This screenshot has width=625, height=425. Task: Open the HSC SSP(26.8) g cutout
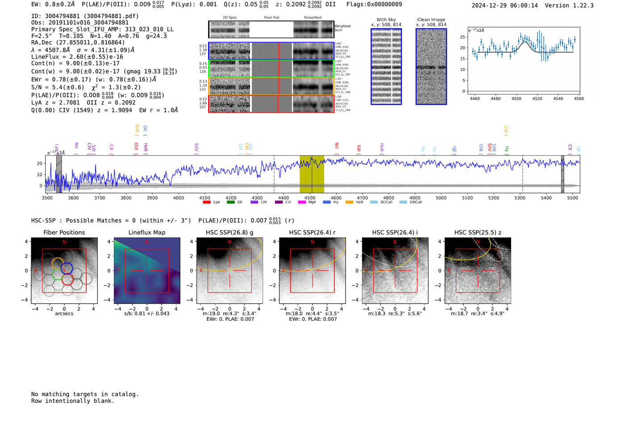click(x=229, y=271)
